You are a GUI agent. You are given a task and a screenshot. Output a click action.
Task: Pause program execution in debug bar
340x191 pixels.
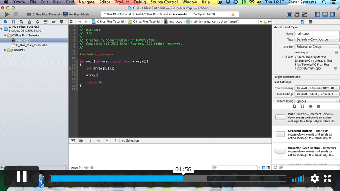90,141
